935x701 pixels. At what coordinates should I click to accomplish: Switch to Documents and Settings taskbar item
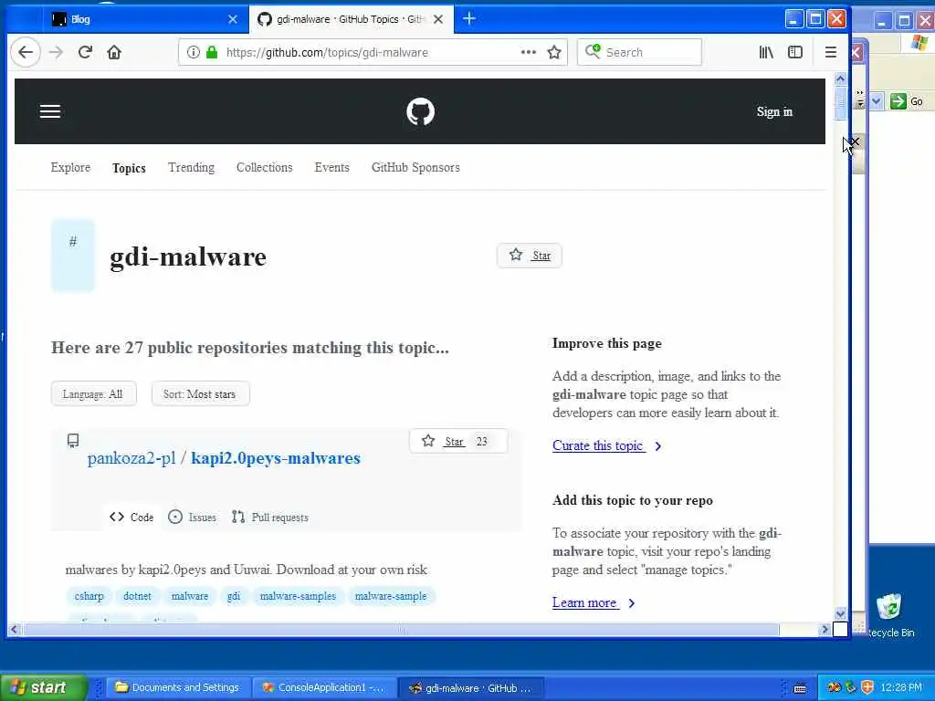[x=177, y=687]
